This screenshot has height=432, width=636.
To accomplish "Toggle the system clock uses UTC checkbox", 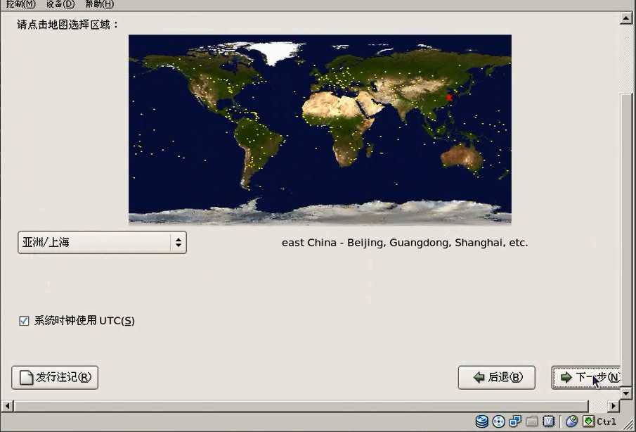I will 24,321.
